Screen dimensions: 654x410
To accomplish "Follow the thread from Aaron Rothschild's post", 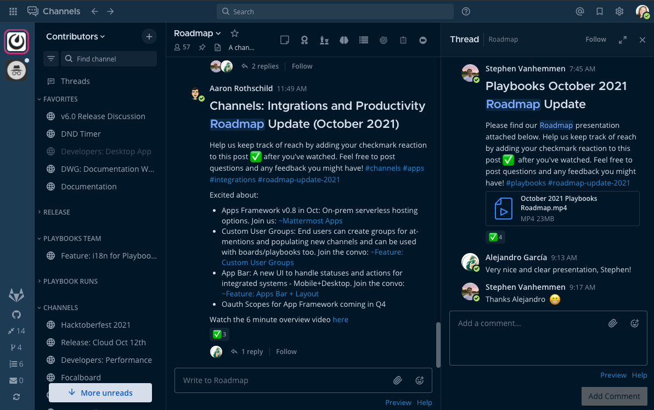I will tap(286, 351).
